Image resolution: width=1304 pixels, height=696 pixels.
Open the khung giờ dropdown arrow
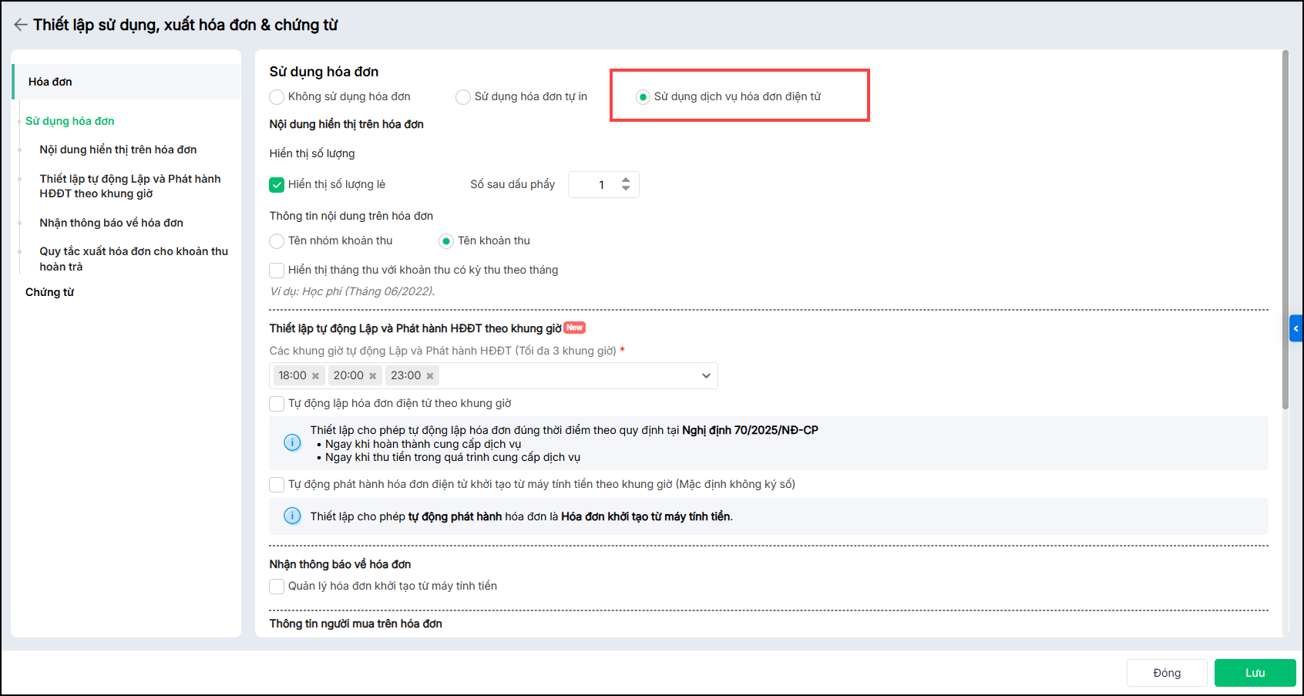pyautogui.click(x=706, y=376)
